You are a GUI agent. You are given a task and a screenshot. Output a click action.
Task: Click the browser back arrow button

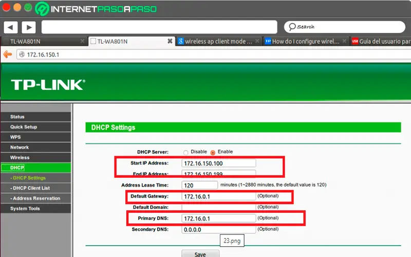[x=10, y=27]
